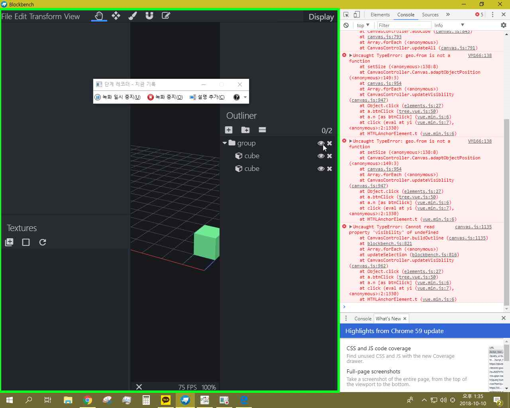Toggle visibility of the first cube
This screenshot has height=408, width=510.
pos(321,156)
